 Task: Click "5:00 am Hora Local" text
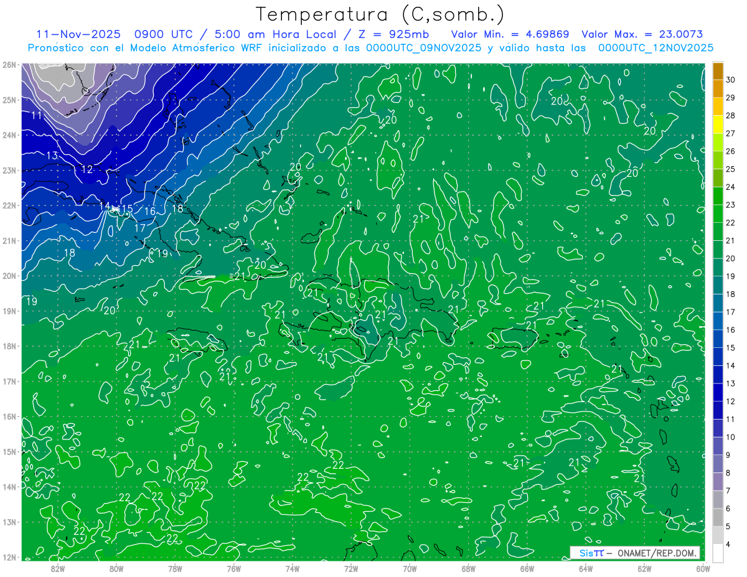click(x=277, y=34)
